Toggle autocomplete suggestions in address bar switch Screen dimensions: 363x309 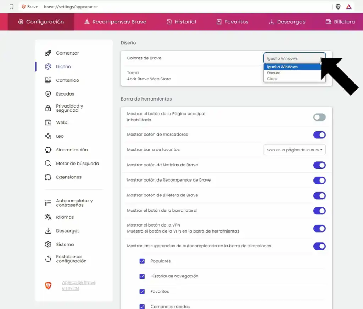click(x=319, y=246)
